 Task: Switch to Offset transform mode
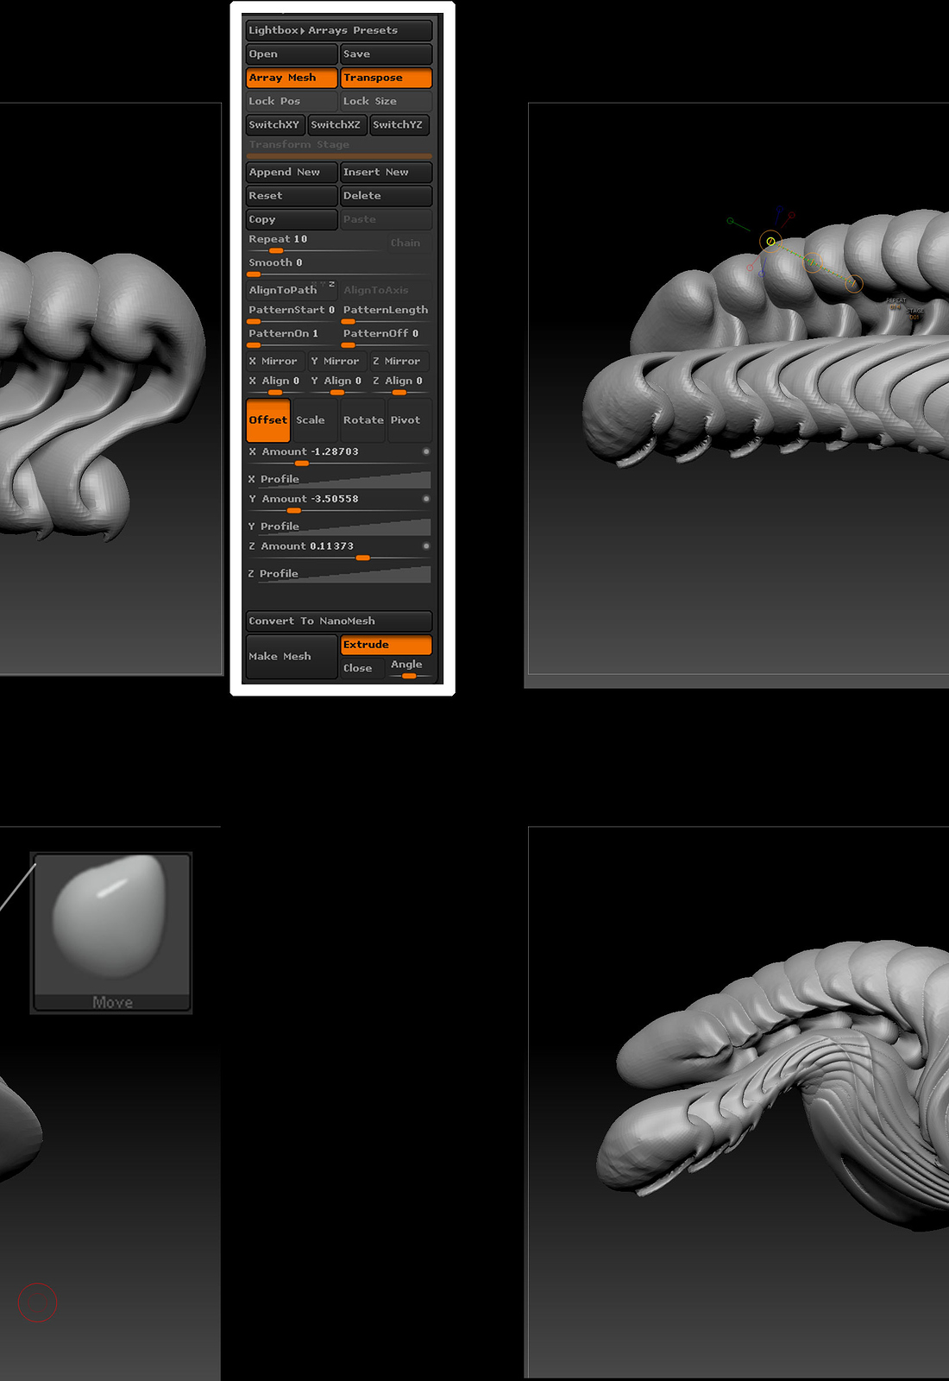[268, 420]
